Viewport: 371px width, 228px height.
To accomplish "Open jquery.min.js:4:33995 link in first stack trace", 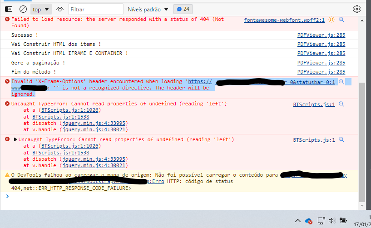I will click(x=94, y=123).
